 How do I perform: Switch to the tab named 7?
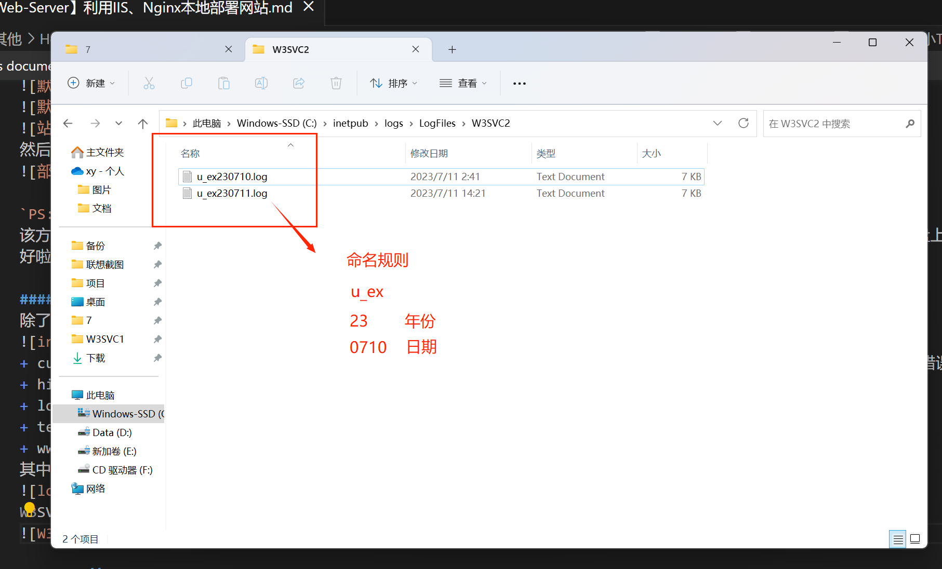click(x=148, y=49)
